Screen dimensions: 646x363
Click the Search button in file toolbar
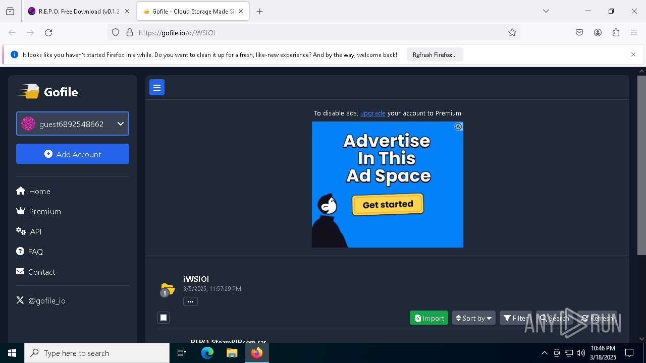tap(554, 318)
